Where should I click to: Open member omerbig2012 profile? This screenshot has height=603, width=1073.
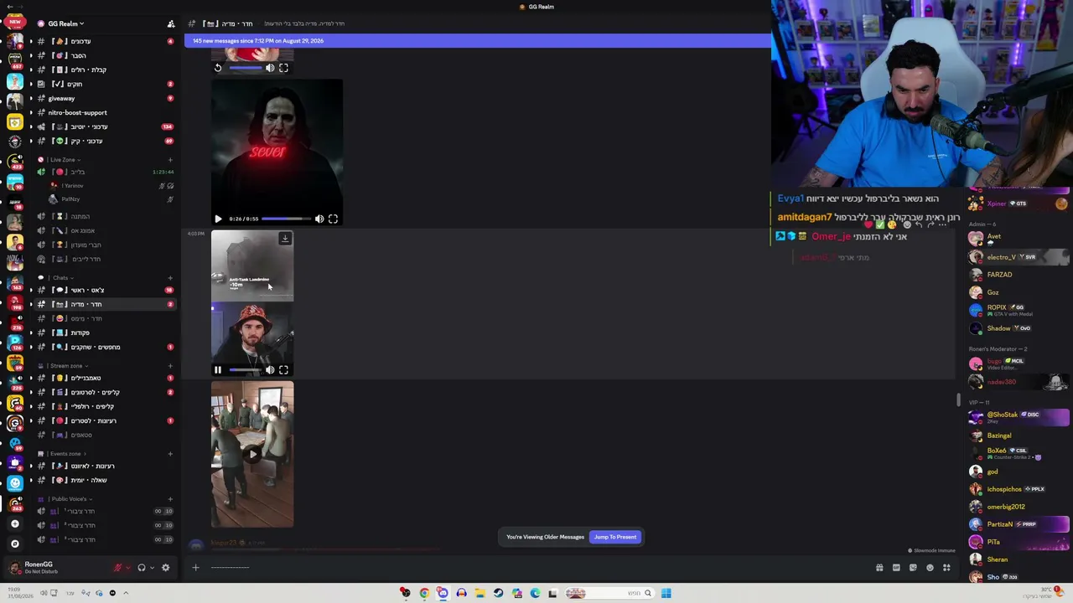(x=1019, y=507)
